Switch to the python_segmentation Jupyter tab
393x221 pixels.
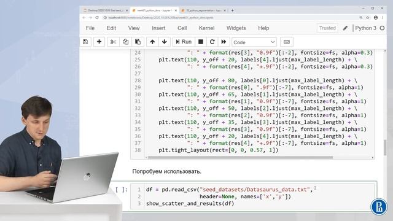203,10
